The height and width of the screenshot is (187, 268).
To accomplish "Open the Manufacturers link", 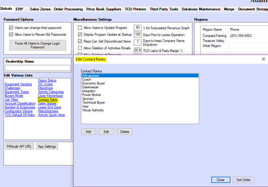I will 48,111.
